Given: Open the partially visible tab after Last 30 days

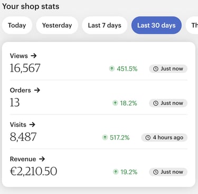Looking at the screenshot, I should [x=192, y=25].
